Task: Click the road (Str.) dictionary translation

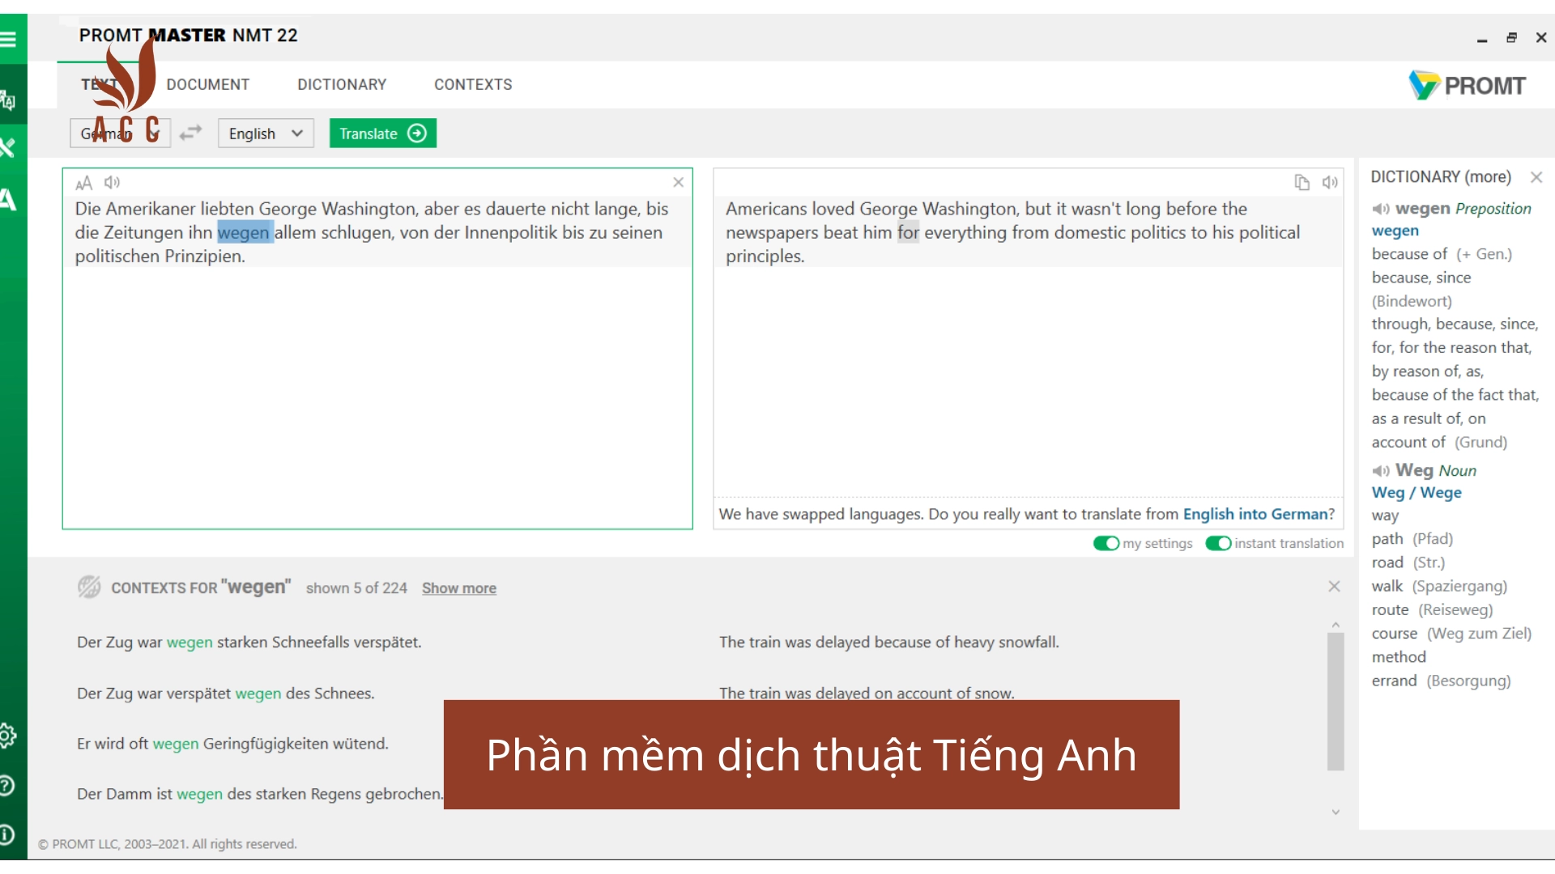Action: 1408,562
